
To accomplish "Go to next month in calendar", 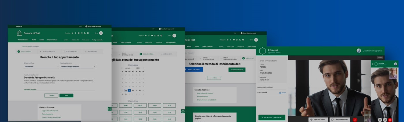I will [144, 68].
